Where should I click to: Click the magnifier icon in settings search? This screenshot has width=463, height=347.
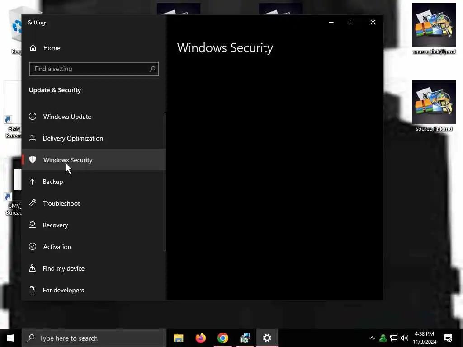[x=152, y=69]
